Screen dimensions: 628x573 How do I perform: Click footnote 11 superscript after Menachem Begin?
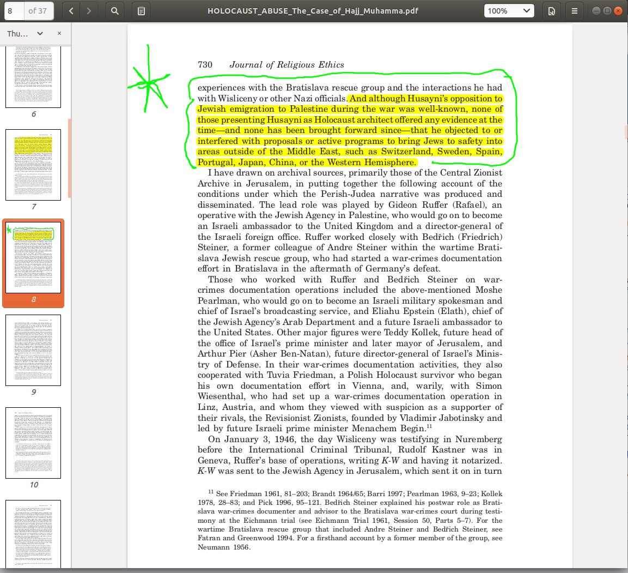[x=429, y=426]
